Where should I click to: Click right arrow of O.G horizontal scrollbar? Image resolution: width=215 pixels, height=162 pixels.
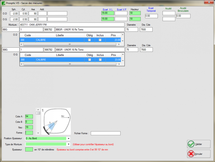[x=119, y=64]
